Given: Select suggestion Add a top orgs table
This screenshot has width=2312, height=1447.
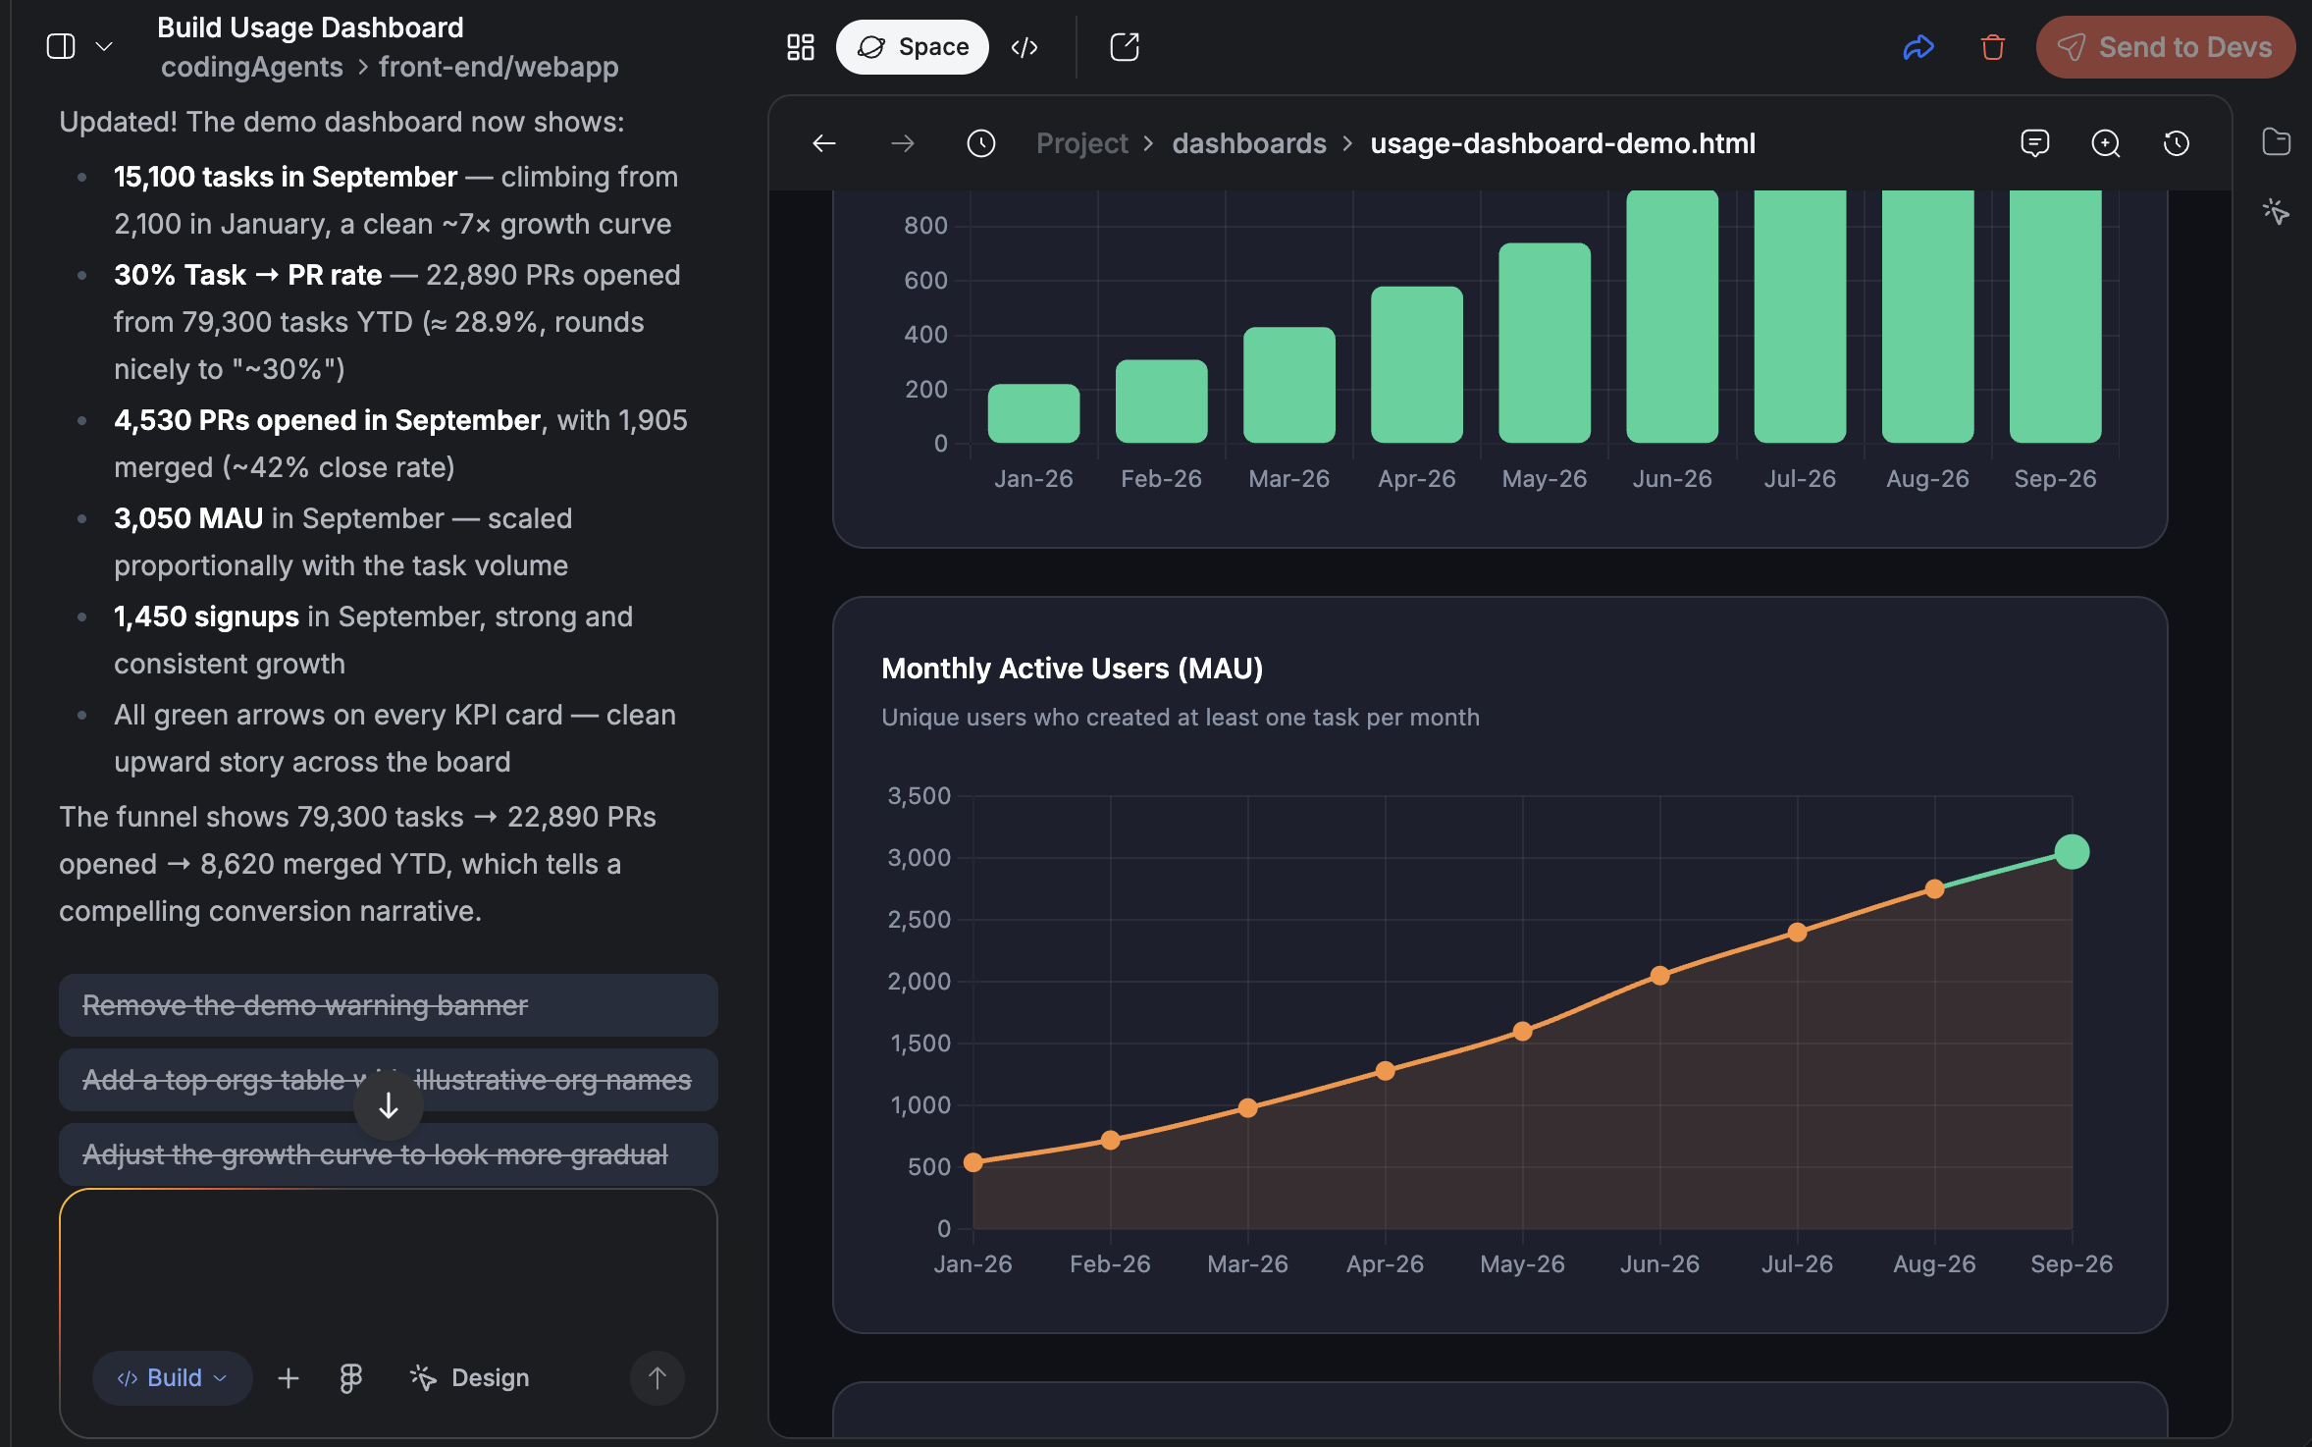Looking at the screenshot, I should pyautogui.click(x=389, y=1080).
